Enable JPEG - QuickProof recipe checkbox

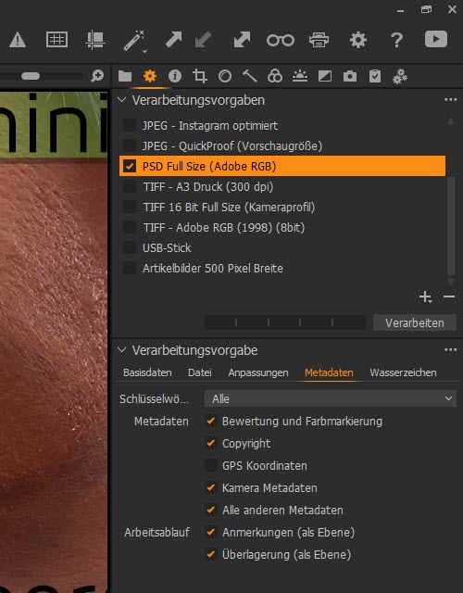130,145
